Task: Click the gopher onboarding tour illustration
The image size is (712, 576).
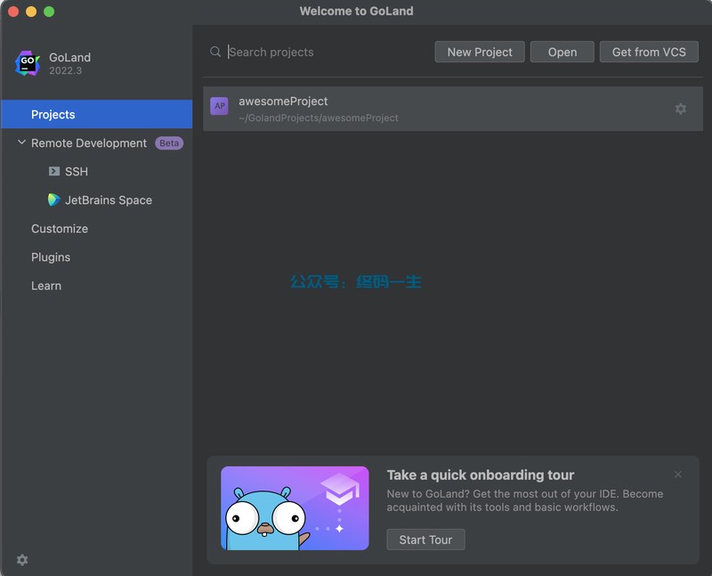Action: (295, 508)
